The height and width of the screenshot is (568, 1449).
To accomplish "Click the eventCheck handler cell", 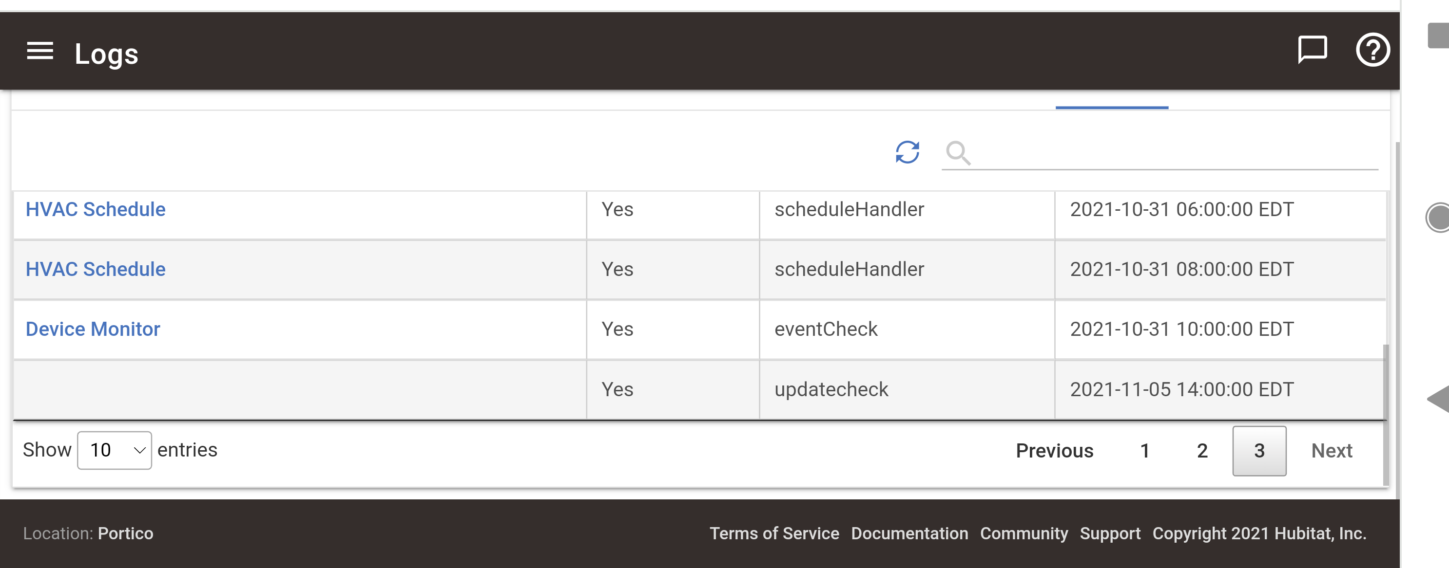I will (907, 329).
